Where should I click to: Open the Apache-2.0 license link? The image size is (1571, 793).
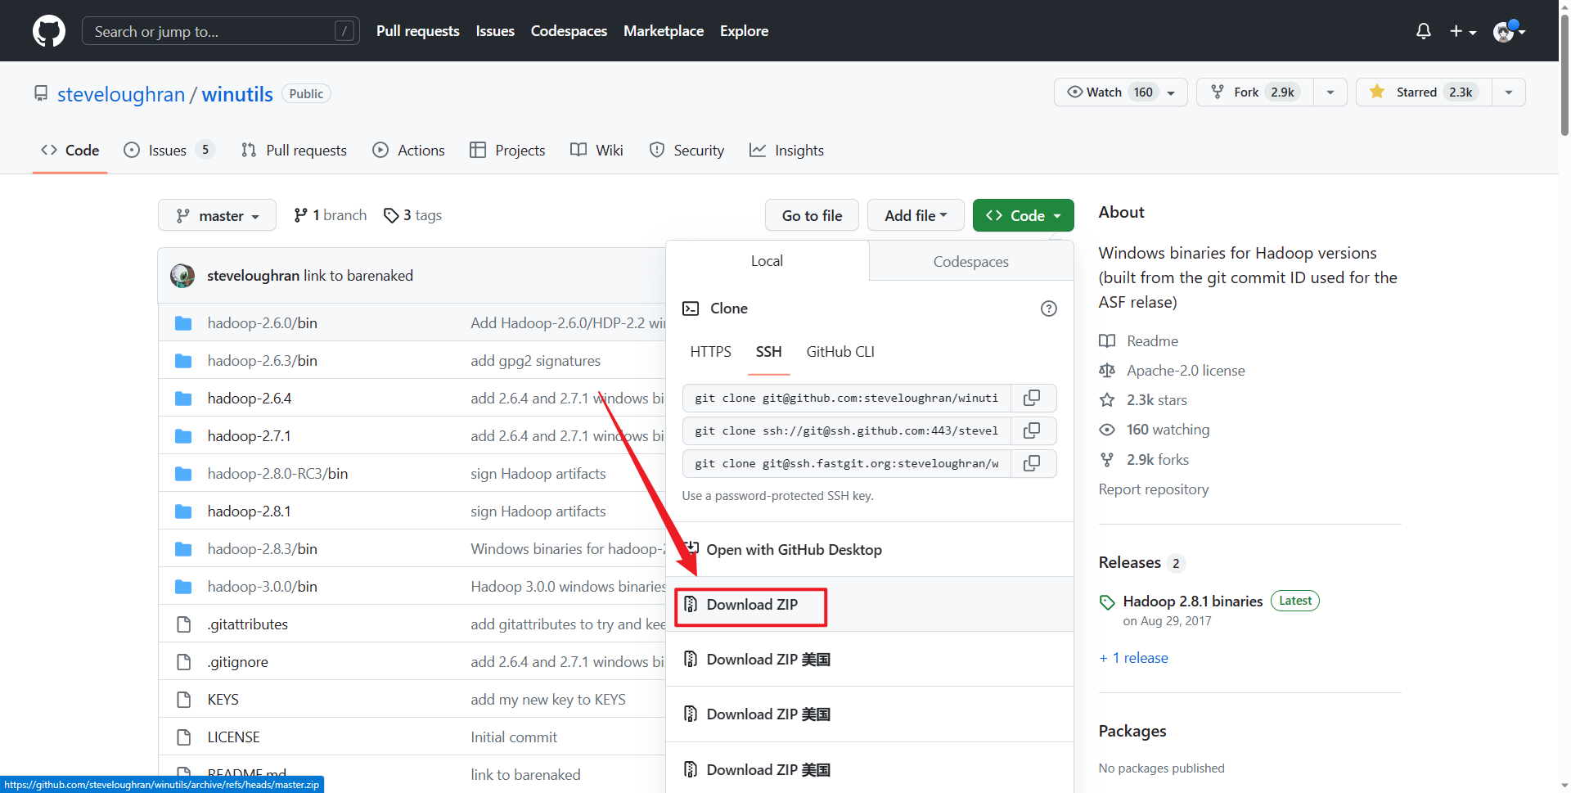1186,371
